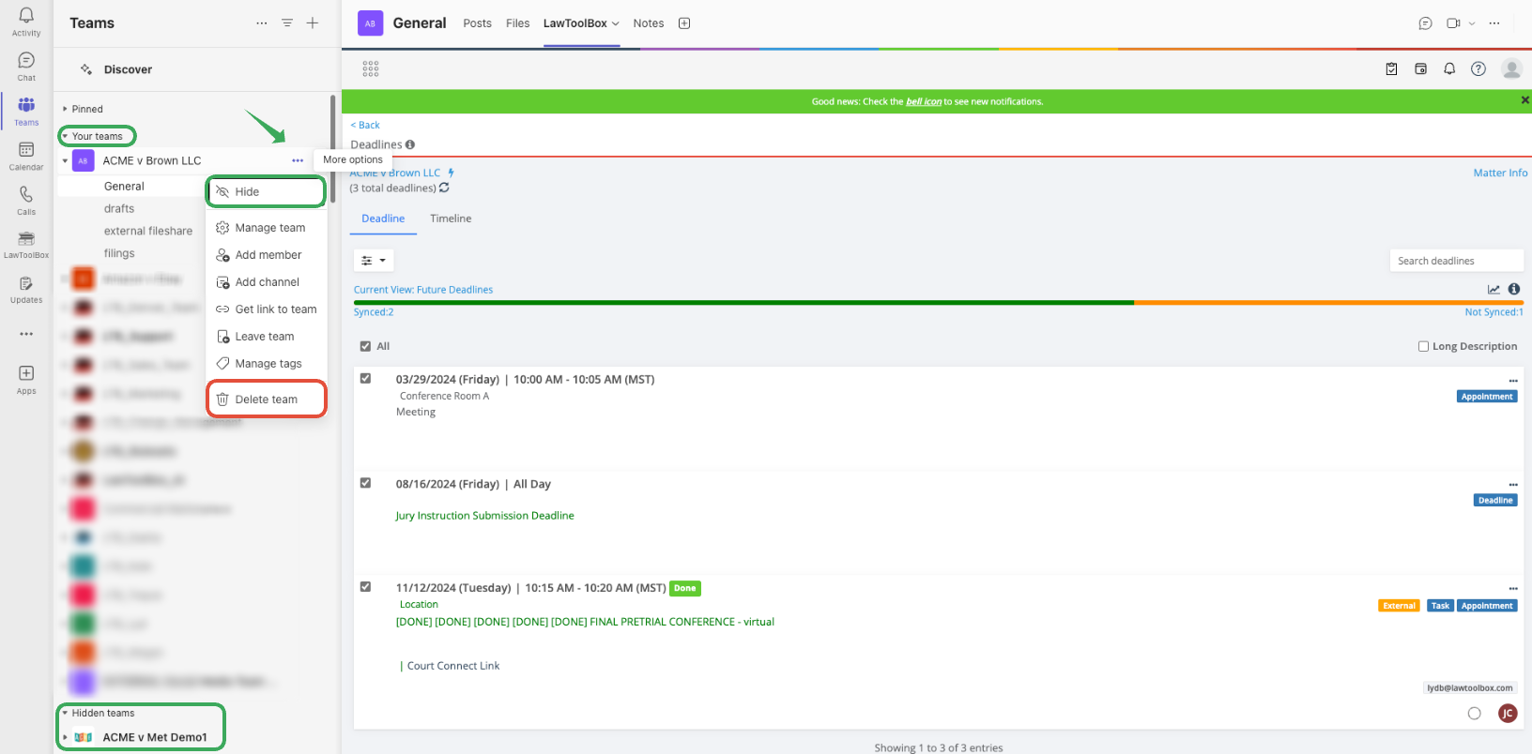Open filter settings dropdown
1532x754 pixels.
[374, 261]
